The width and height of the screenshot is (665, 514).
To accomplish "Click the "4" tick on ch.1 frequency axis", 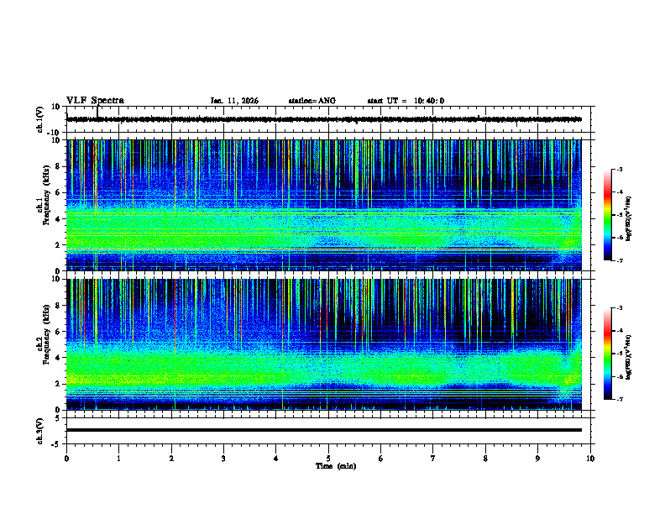I will (x=58, y=219).
